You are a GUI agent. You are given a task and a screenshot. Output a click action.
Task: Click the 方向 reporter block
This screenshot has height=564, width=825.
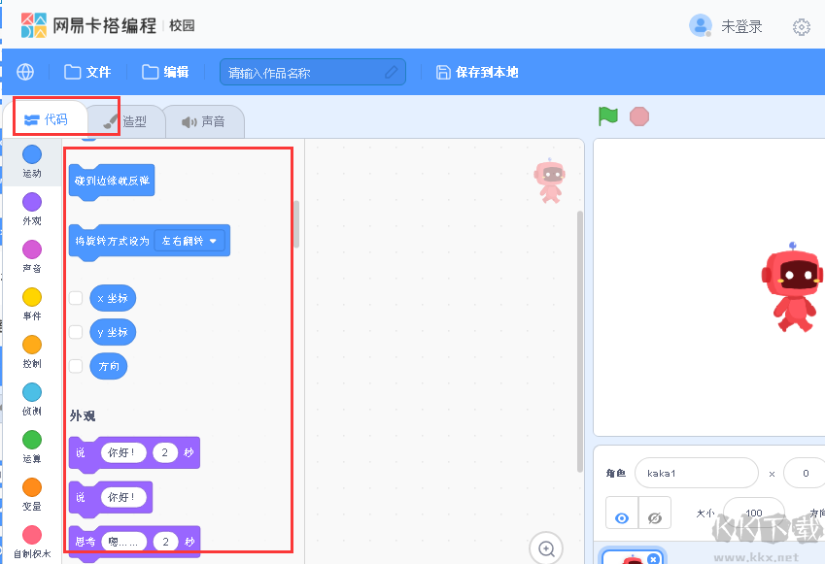pyautogui.click(x=109, y=366)
